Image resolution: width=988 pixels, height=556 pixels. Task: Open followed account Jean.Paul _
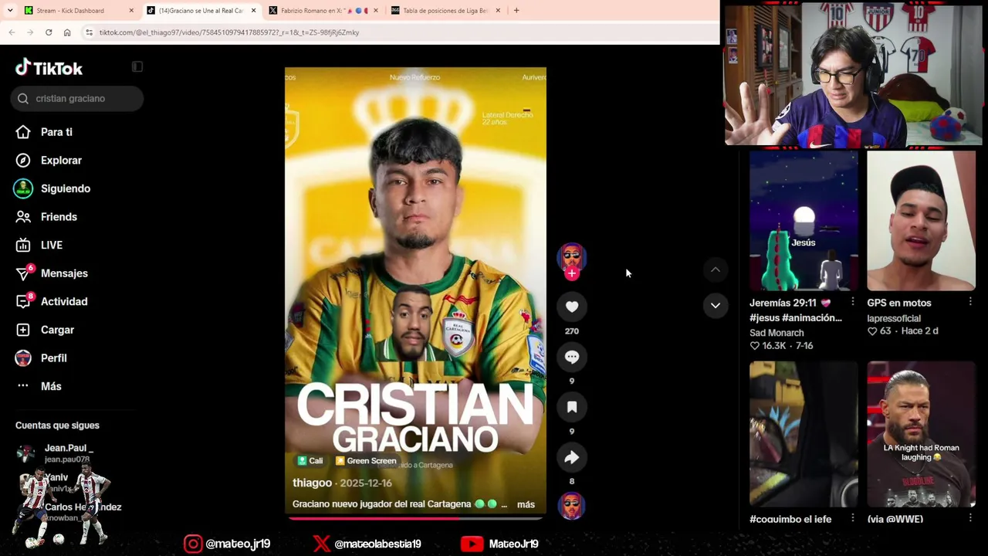coord(69,453)
